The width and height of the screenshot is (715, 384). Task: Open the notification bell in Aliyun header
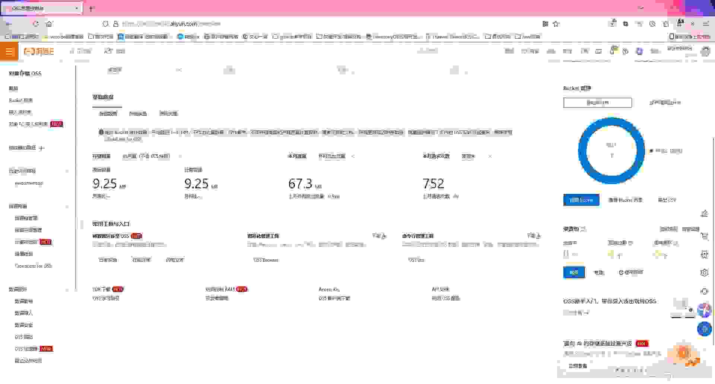613,51
